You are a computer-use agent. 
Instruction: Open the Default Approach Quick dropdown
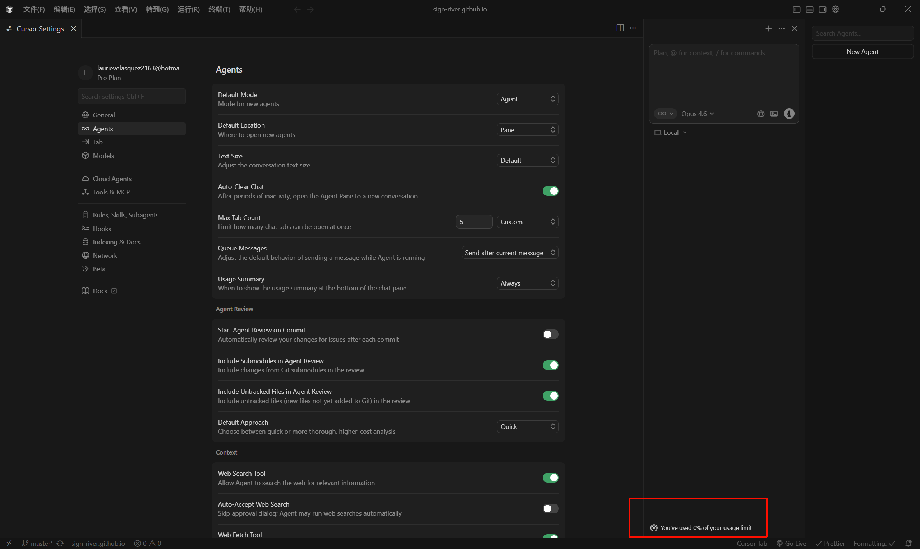(x=528, y=426)
